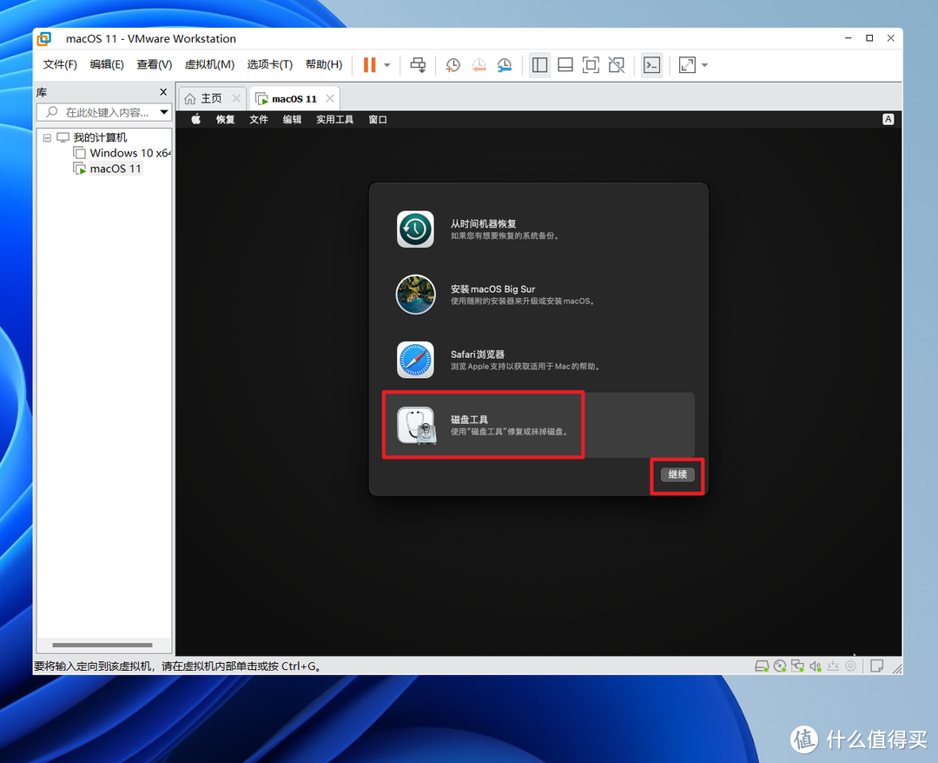
Task: Click the stretch guest display icon
Action: pos(687,64)
